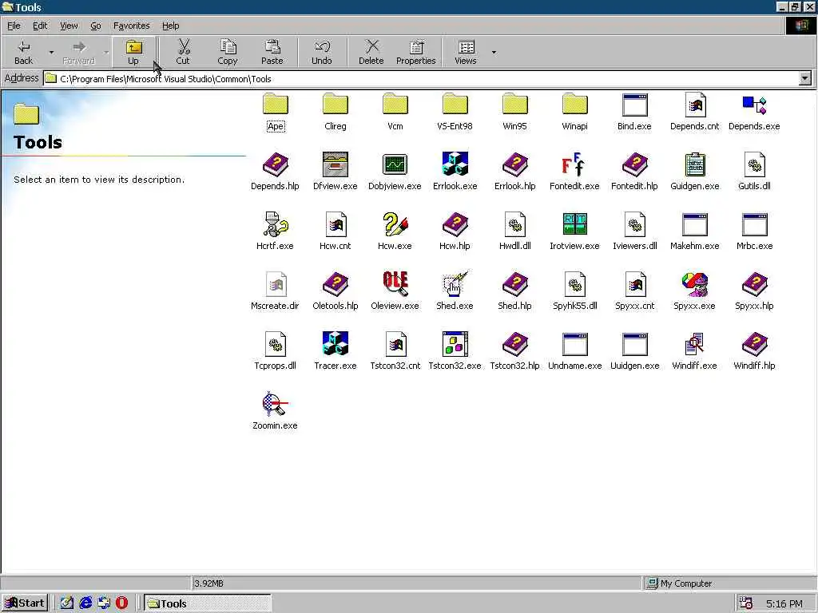Viewport: 818px width, 613px height.
Task: Select Spyhk55.dll file icon
Action: (575, 285)
